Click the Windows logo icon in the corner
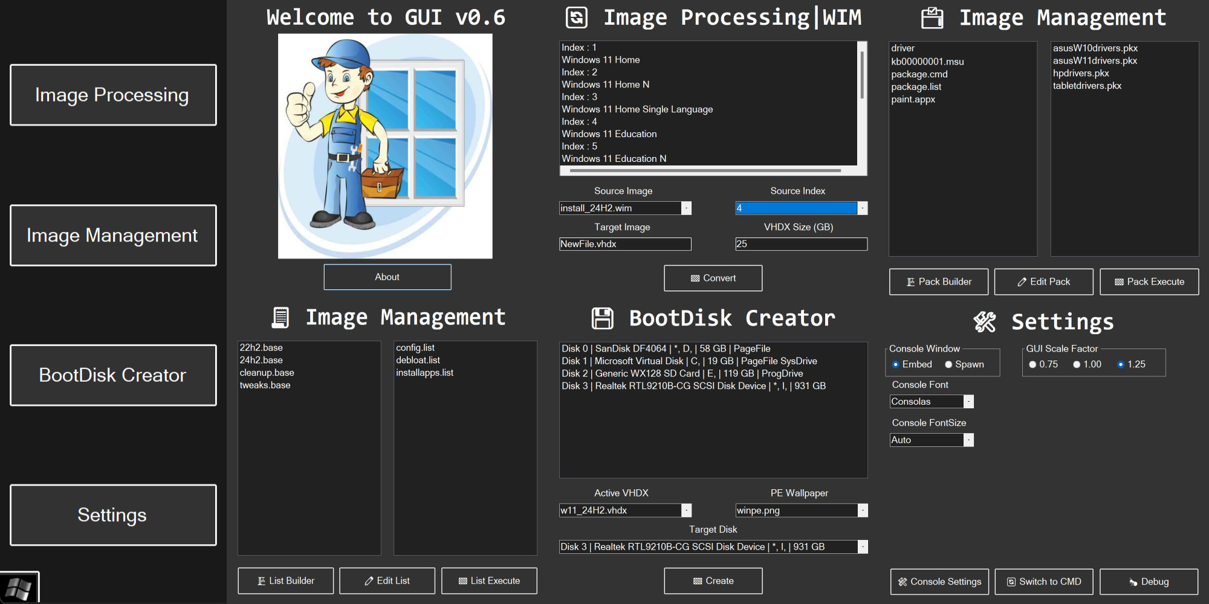This screenshot has height=604, width=1209. [x=19, y=588]
